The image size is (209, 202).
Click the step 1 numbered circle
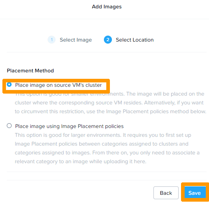pyautogui.click(x=52, y=40)
